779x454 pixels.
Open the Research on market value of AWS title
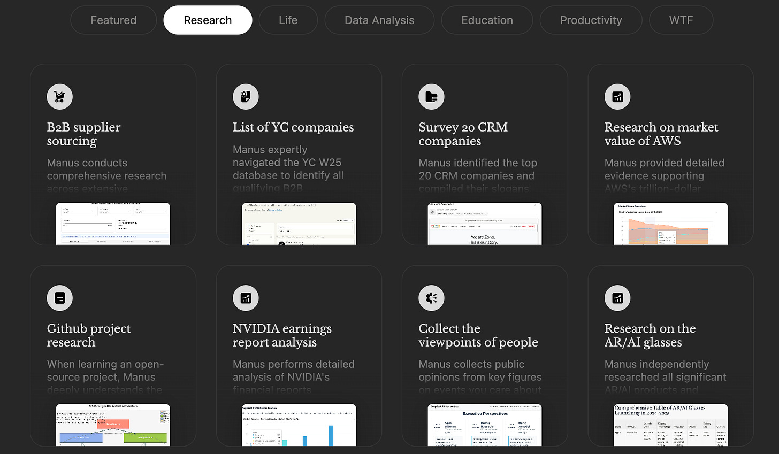[661, 134]
